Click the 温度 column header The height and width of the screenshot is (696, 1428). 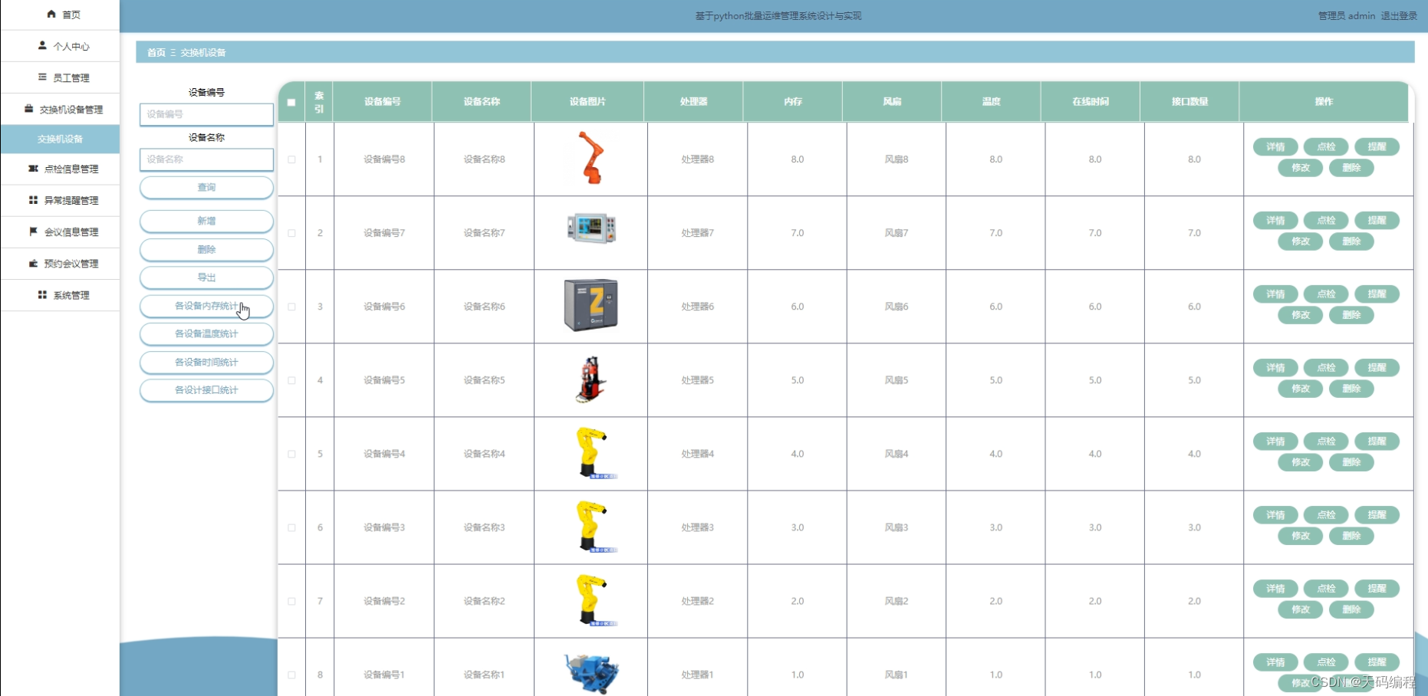click(991, 101)
